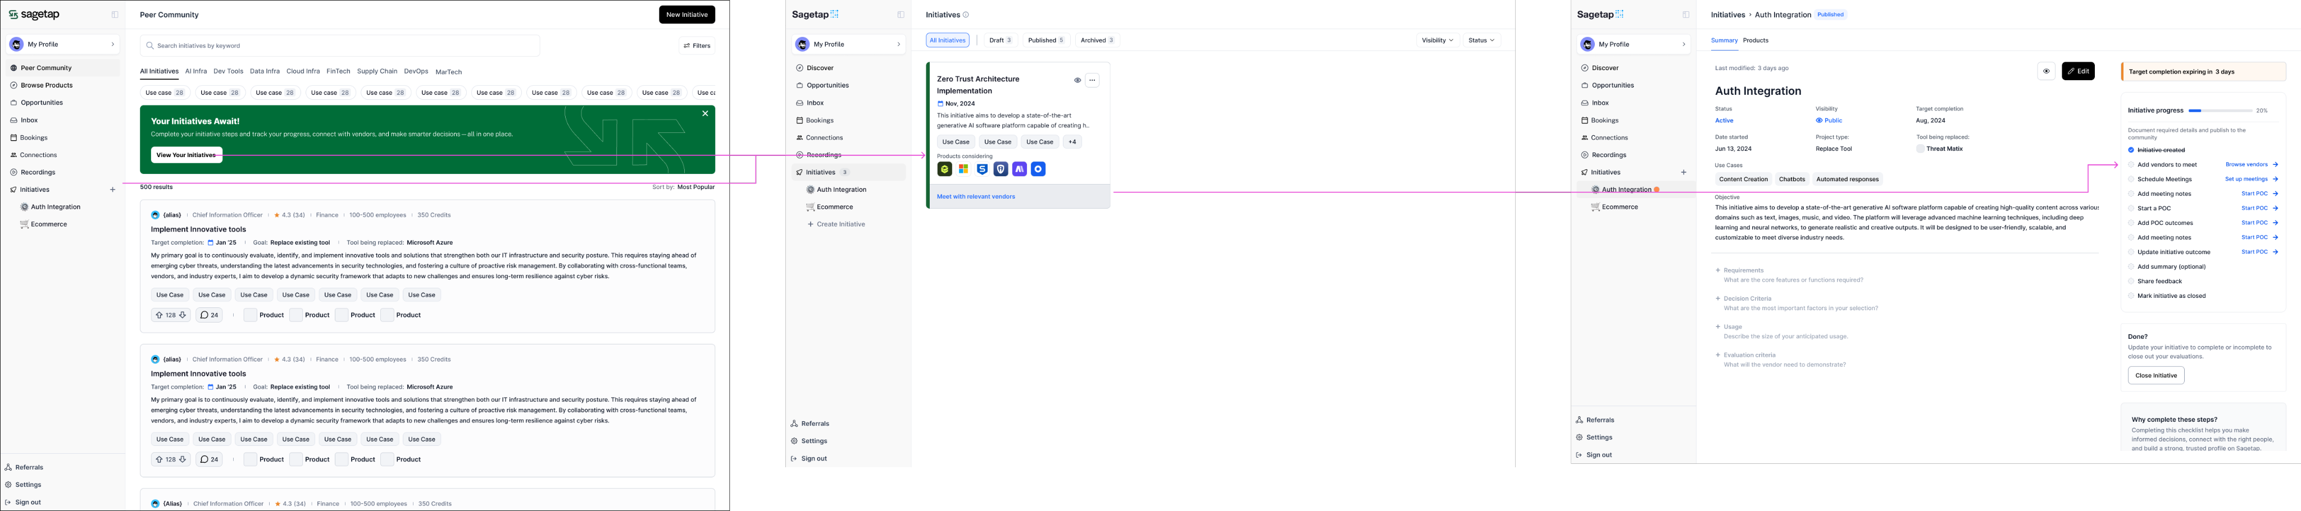Select the Archived initiatives tab
2301x511 pixels.
coord(1097,40)
